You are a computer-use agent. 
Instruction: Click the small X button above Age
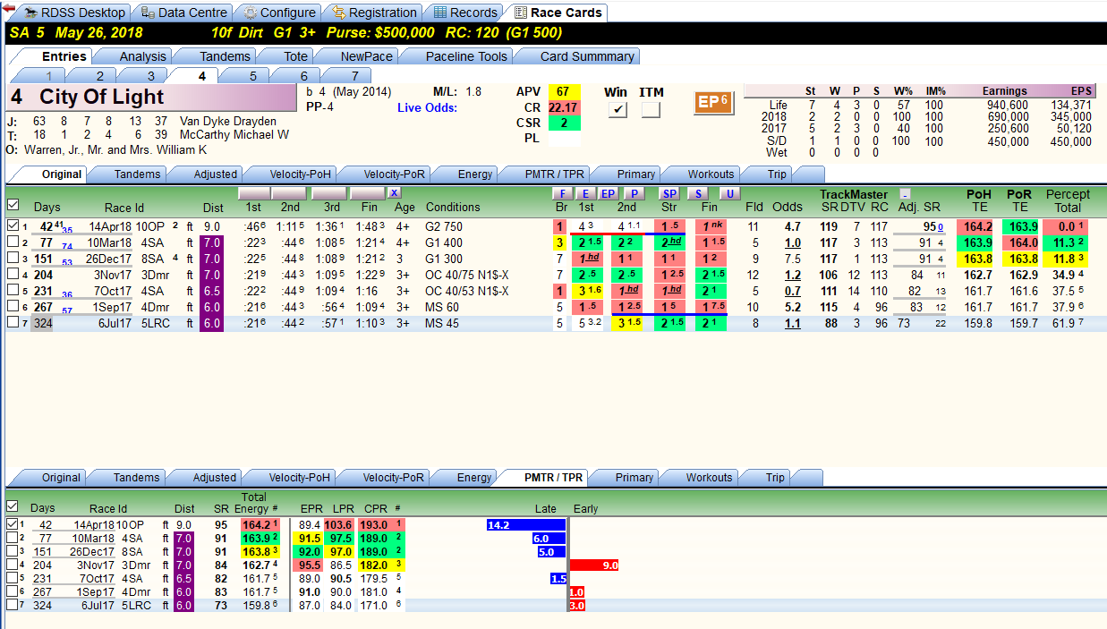(395, 193)
